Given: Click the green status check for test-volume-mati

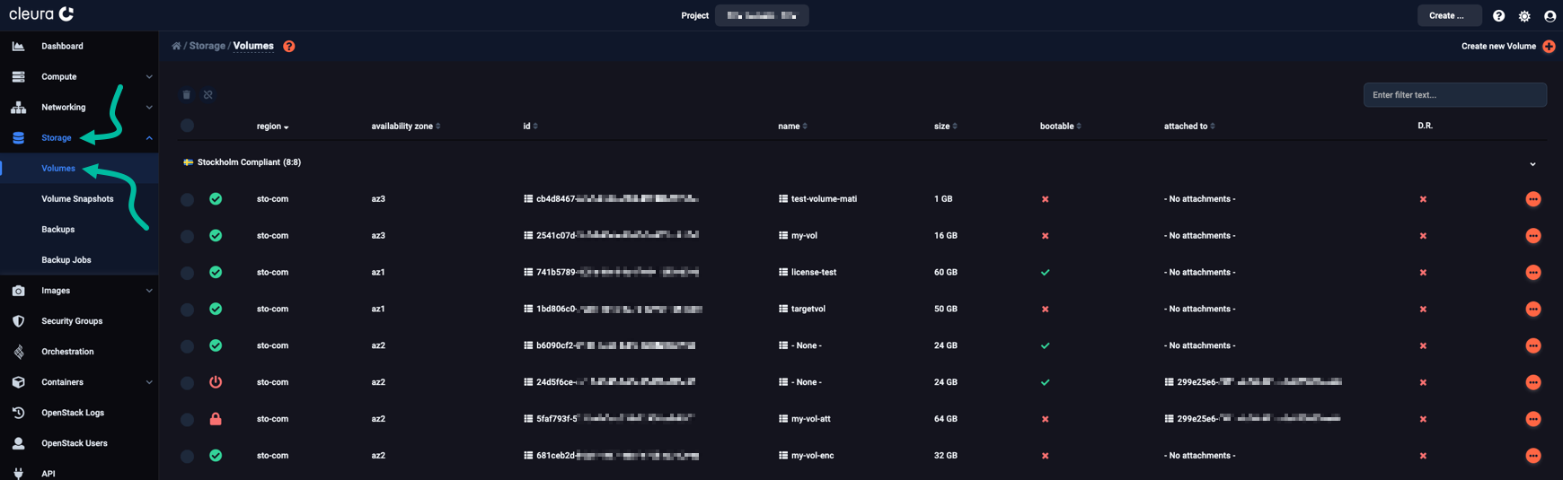Looking at the screenshot, I should point(216,199).
